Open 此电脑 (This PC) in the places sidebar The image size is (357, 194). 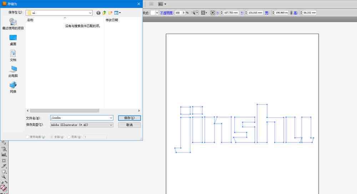pyautogui.click(x=13, y=72)
